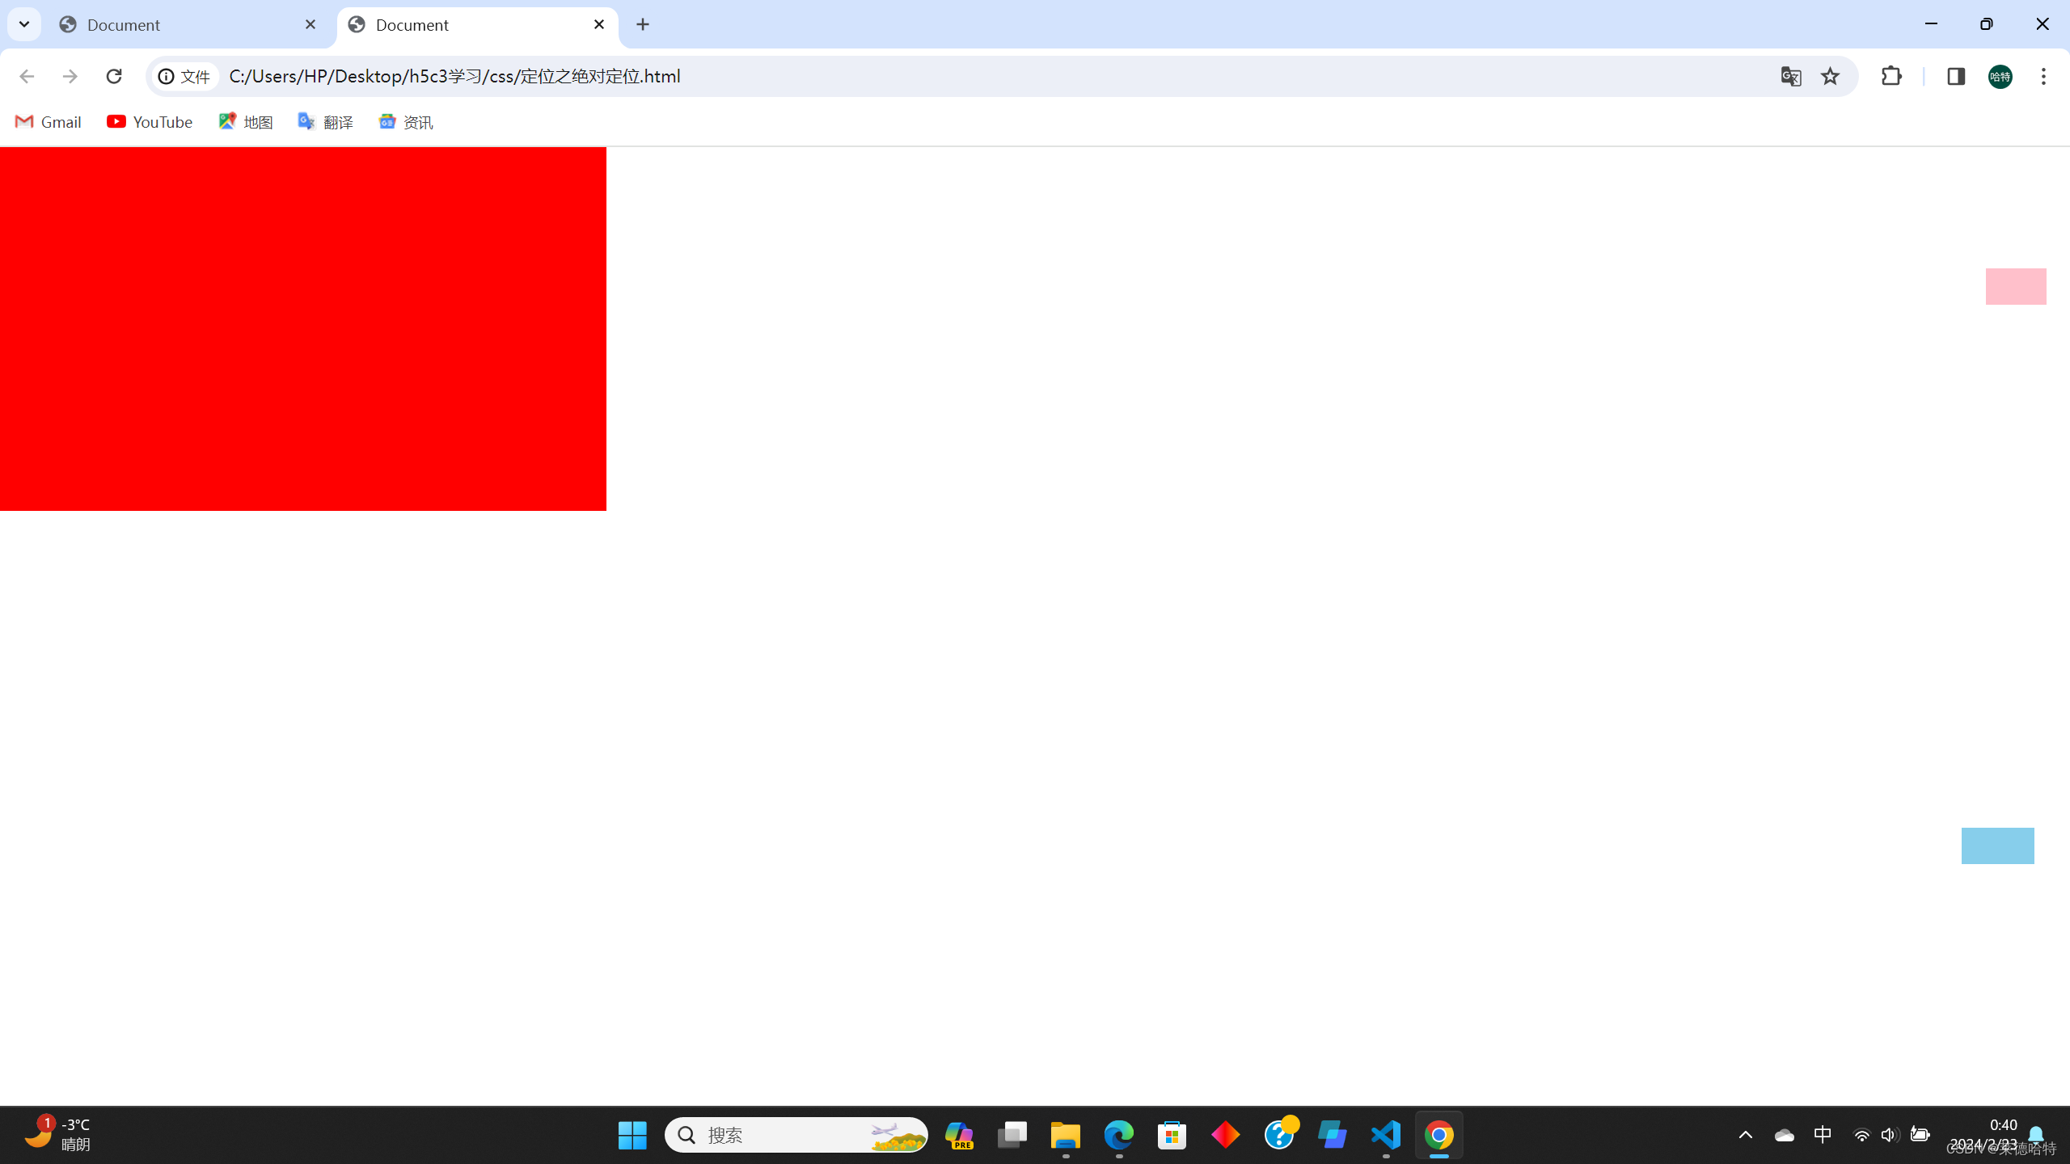
Task: Open the Gmail bookmark
Action: [x=49, y=122]
